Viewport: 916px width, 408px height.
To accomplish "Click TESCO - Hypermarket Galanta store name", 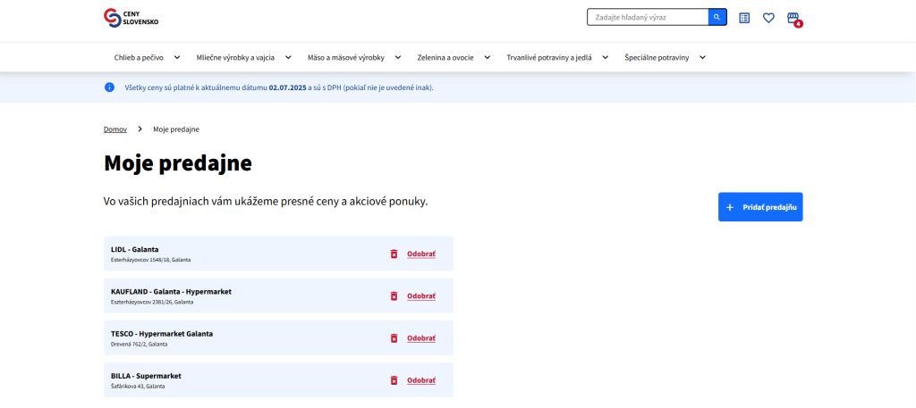I will click(162, 334).
